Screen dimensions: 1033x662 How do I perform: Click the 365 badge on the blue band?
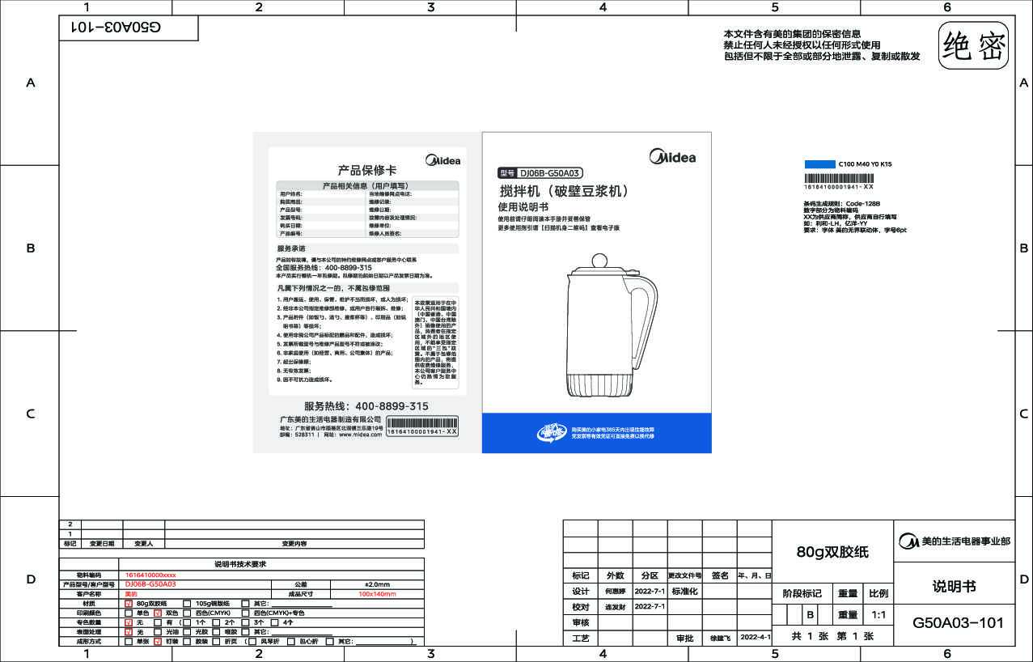coord(552,434)
